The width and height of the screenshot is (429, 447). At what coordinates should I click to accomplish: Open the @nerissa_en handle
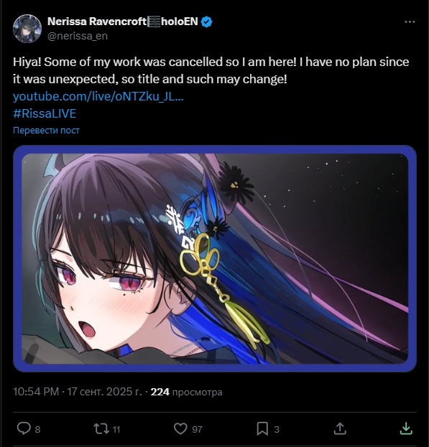[78, 36]
